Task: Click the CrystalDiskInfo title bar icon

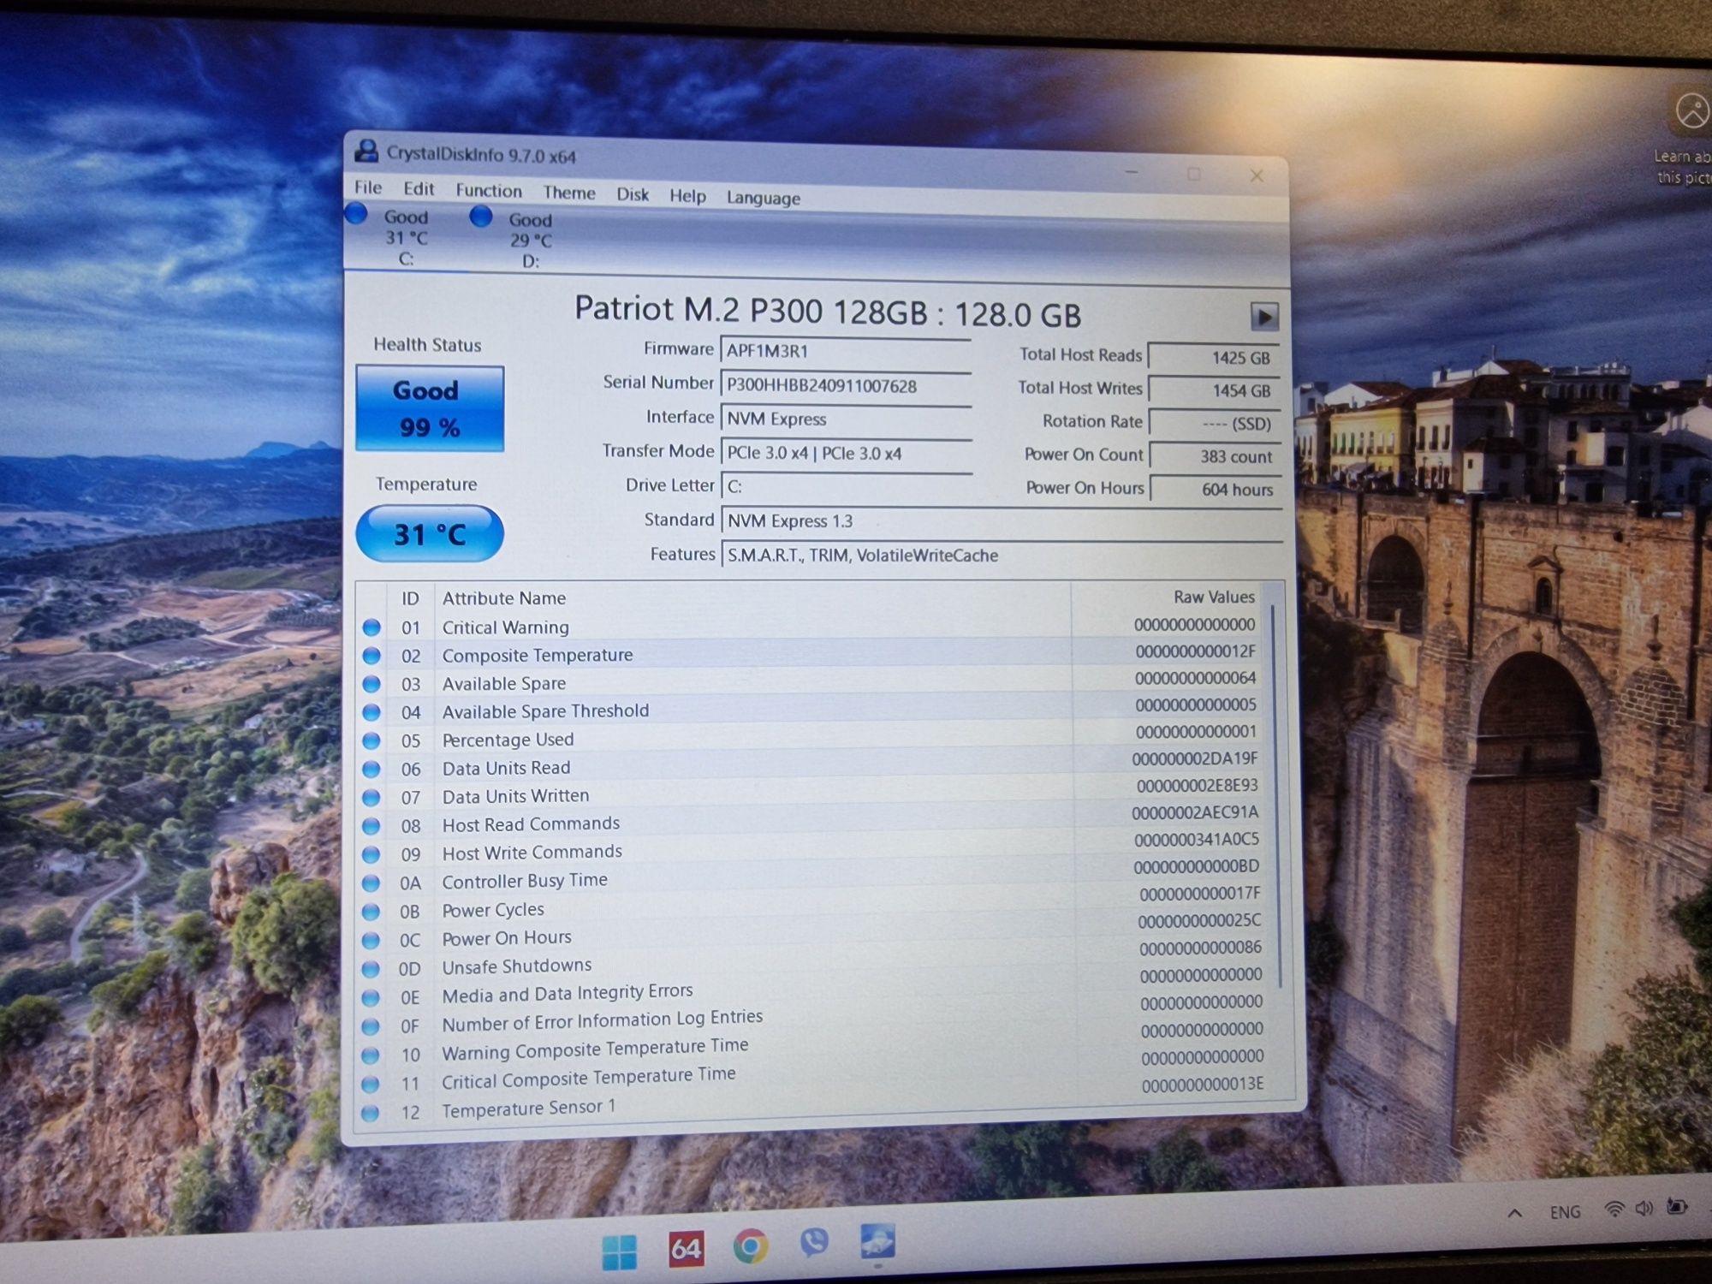Action: (x=366, y=152)
